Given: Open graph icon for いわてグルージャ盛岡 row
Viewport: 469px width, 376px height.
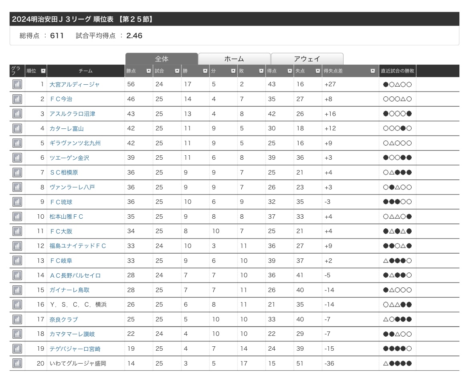Looking at the screenshot, I should (x=17, y=364).
